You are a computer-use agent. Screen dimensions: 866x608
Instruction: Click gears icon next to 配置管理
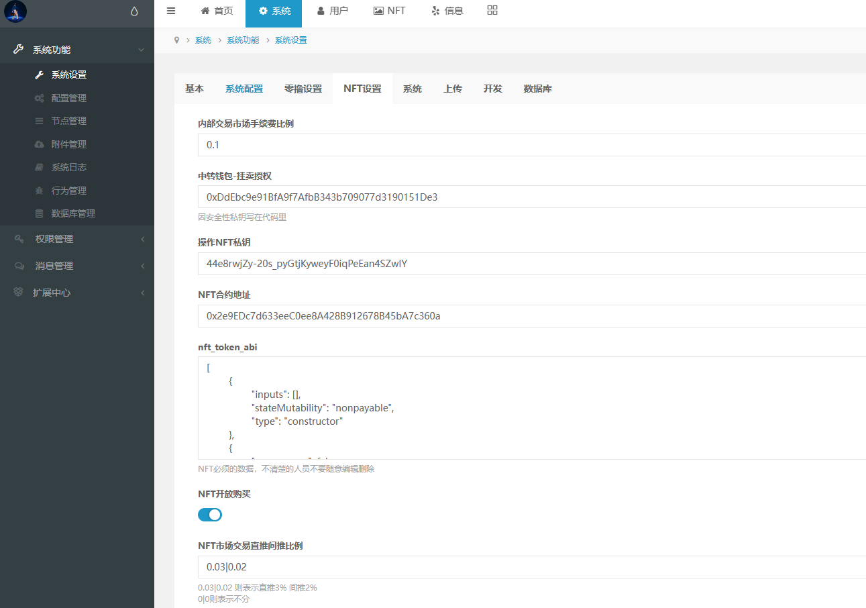coord(39,98)
